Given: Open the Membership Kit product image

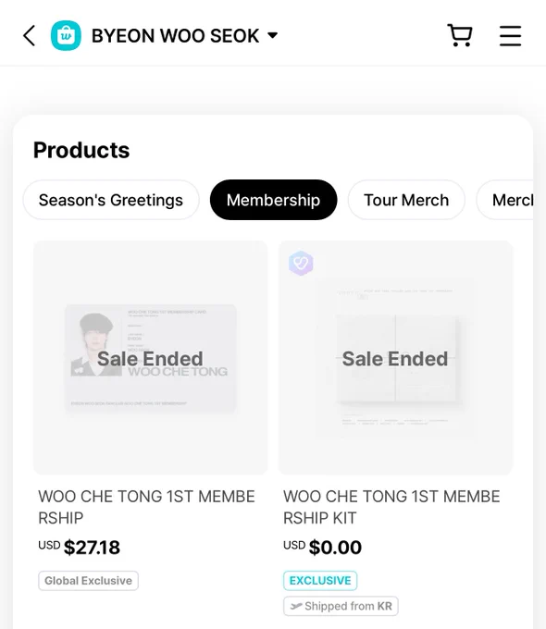Looking at the screenshot, I should (395, 358).
